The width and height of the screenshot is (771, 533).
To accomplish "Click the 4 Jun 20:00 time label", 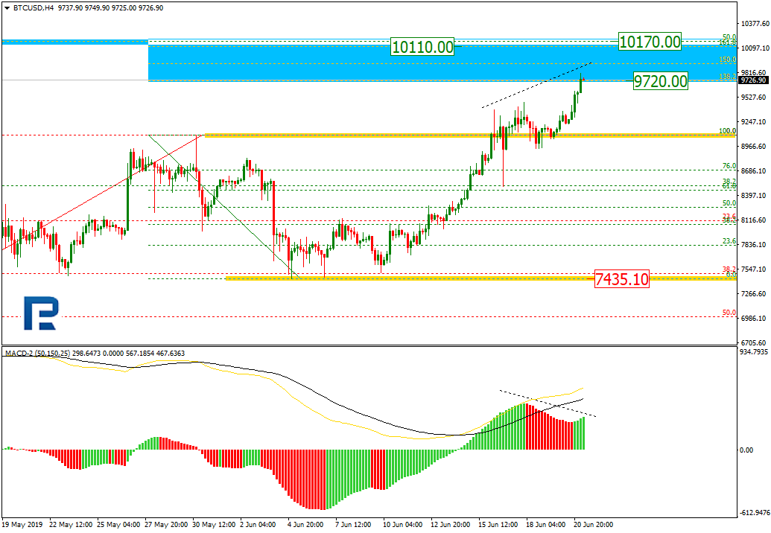I will 306,525.
